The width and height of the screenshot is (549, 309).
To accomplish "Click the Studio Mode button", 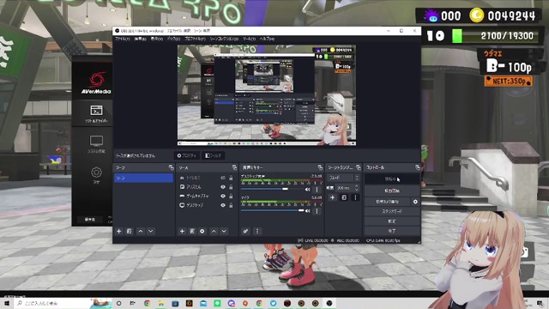I will pos(392,212).
